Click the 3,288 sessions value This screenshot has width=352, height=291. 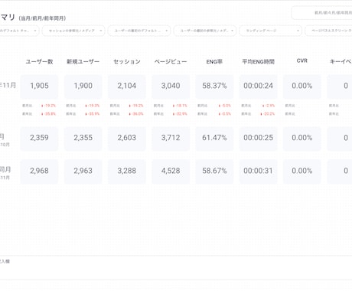pyautogui.click(x=127, y=171)
